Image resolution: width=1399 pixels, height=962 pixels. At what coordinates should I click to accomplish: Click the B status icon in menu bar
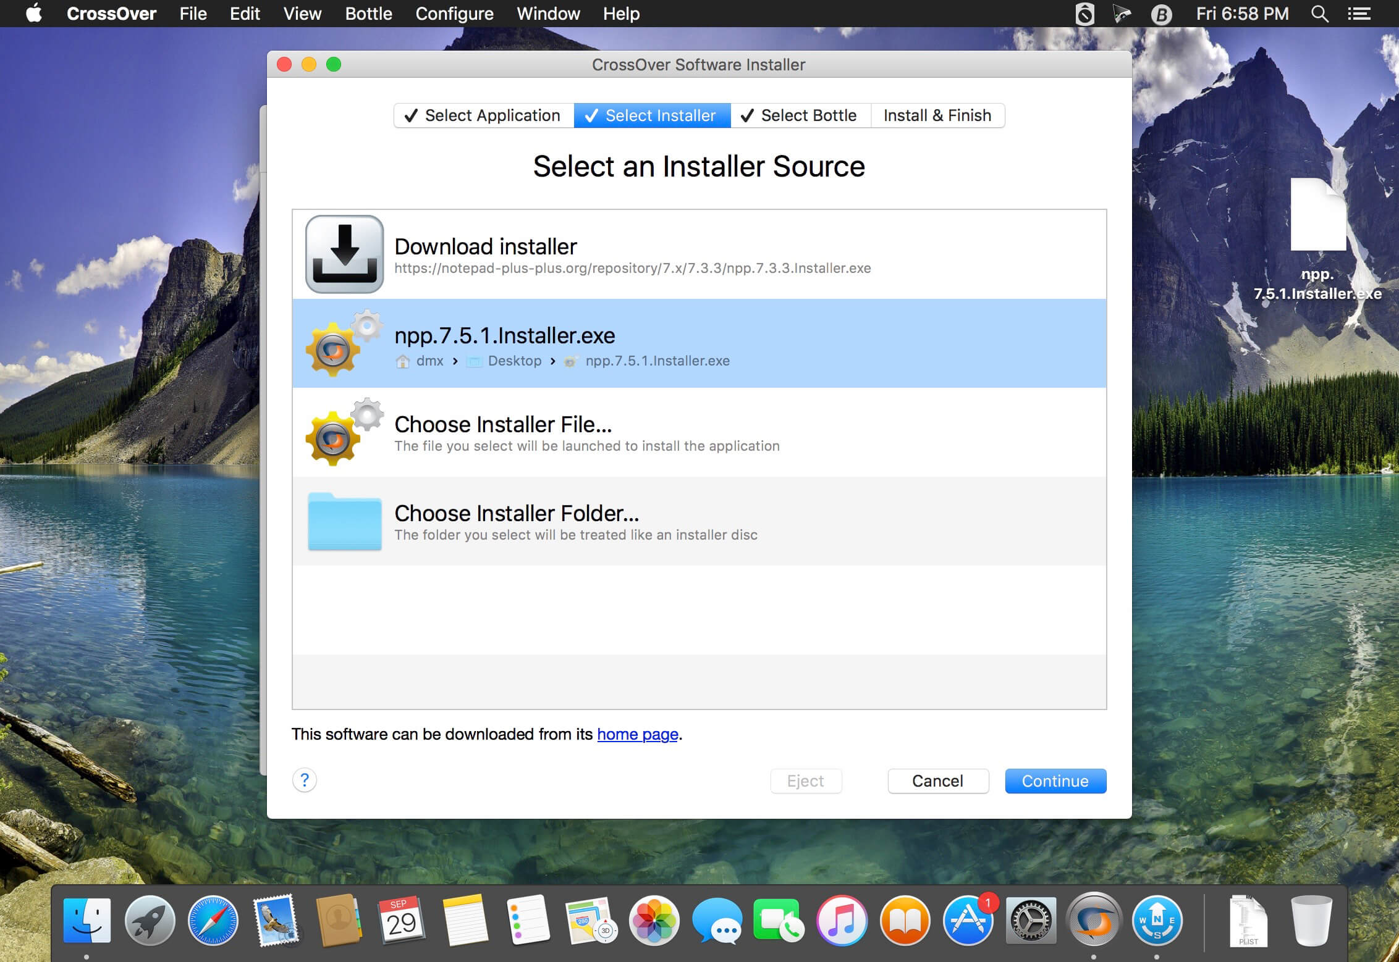1161,14
